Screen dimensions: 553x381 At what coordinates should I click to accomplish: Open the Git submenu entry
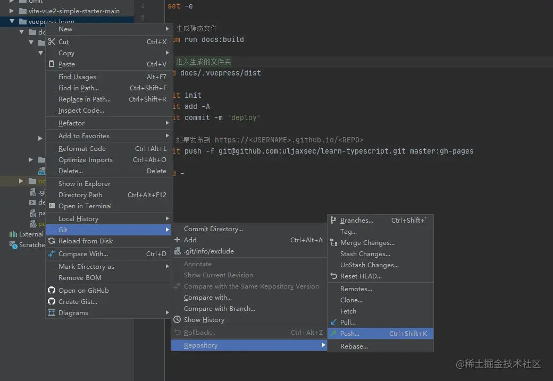(x=108, y=230)
